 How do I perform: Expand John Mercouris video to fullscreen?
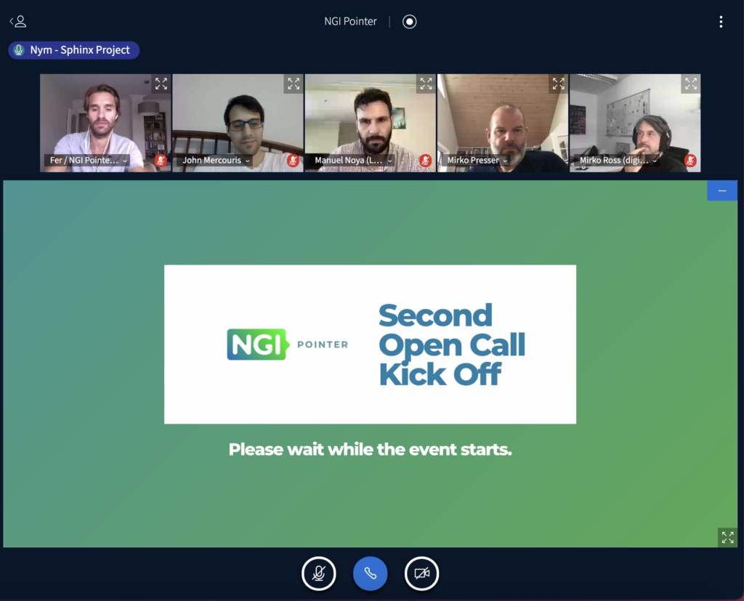(x=294, y=84)
